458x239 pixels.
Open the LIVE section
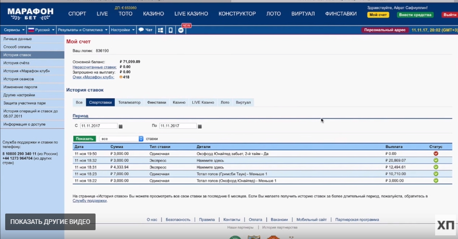pos(102,14)
